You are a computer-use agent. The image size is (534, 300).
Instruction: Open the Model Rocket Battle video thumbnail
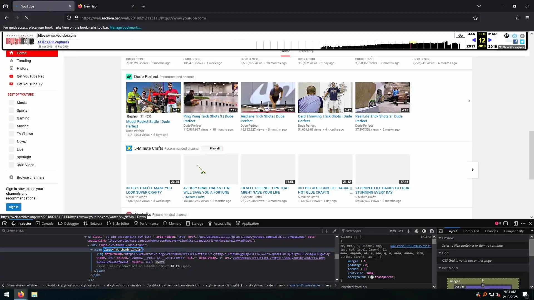pos(153,97)
